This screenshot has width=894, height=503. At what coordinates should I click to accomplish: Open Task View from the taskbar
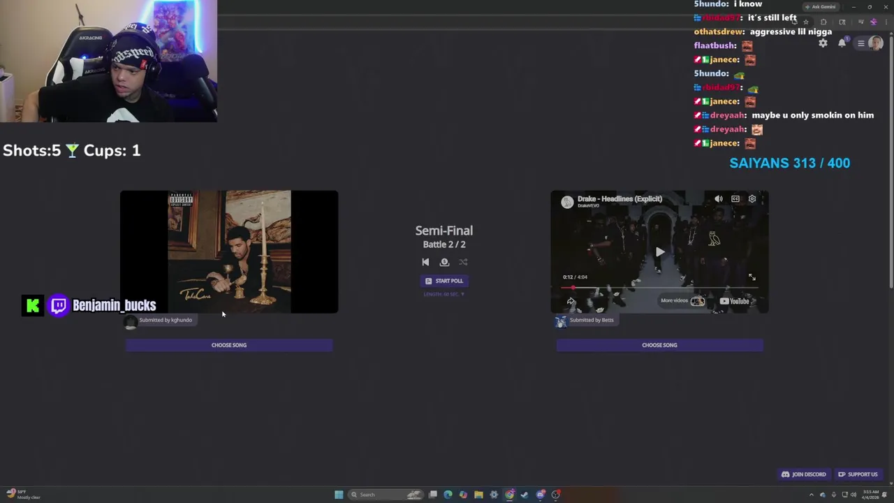pos(433,495)
